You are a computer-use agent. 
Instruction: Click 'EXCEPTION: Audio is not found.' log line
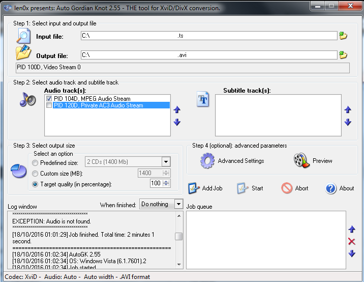51,221
